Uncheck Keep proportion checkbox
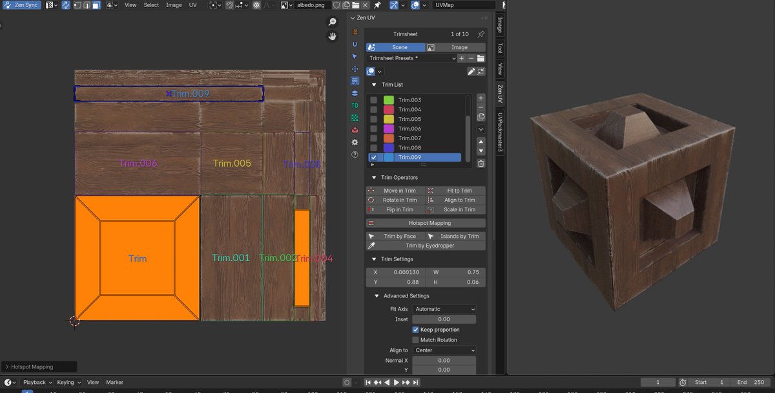This screenshot has width=775, height=393. [x=415, y=330]
